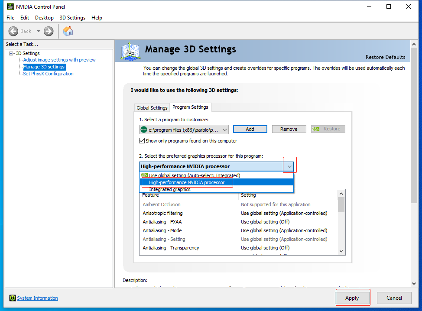Select the Program Settings tab
The image size is (422, 311).
click(x=190, y=107)
